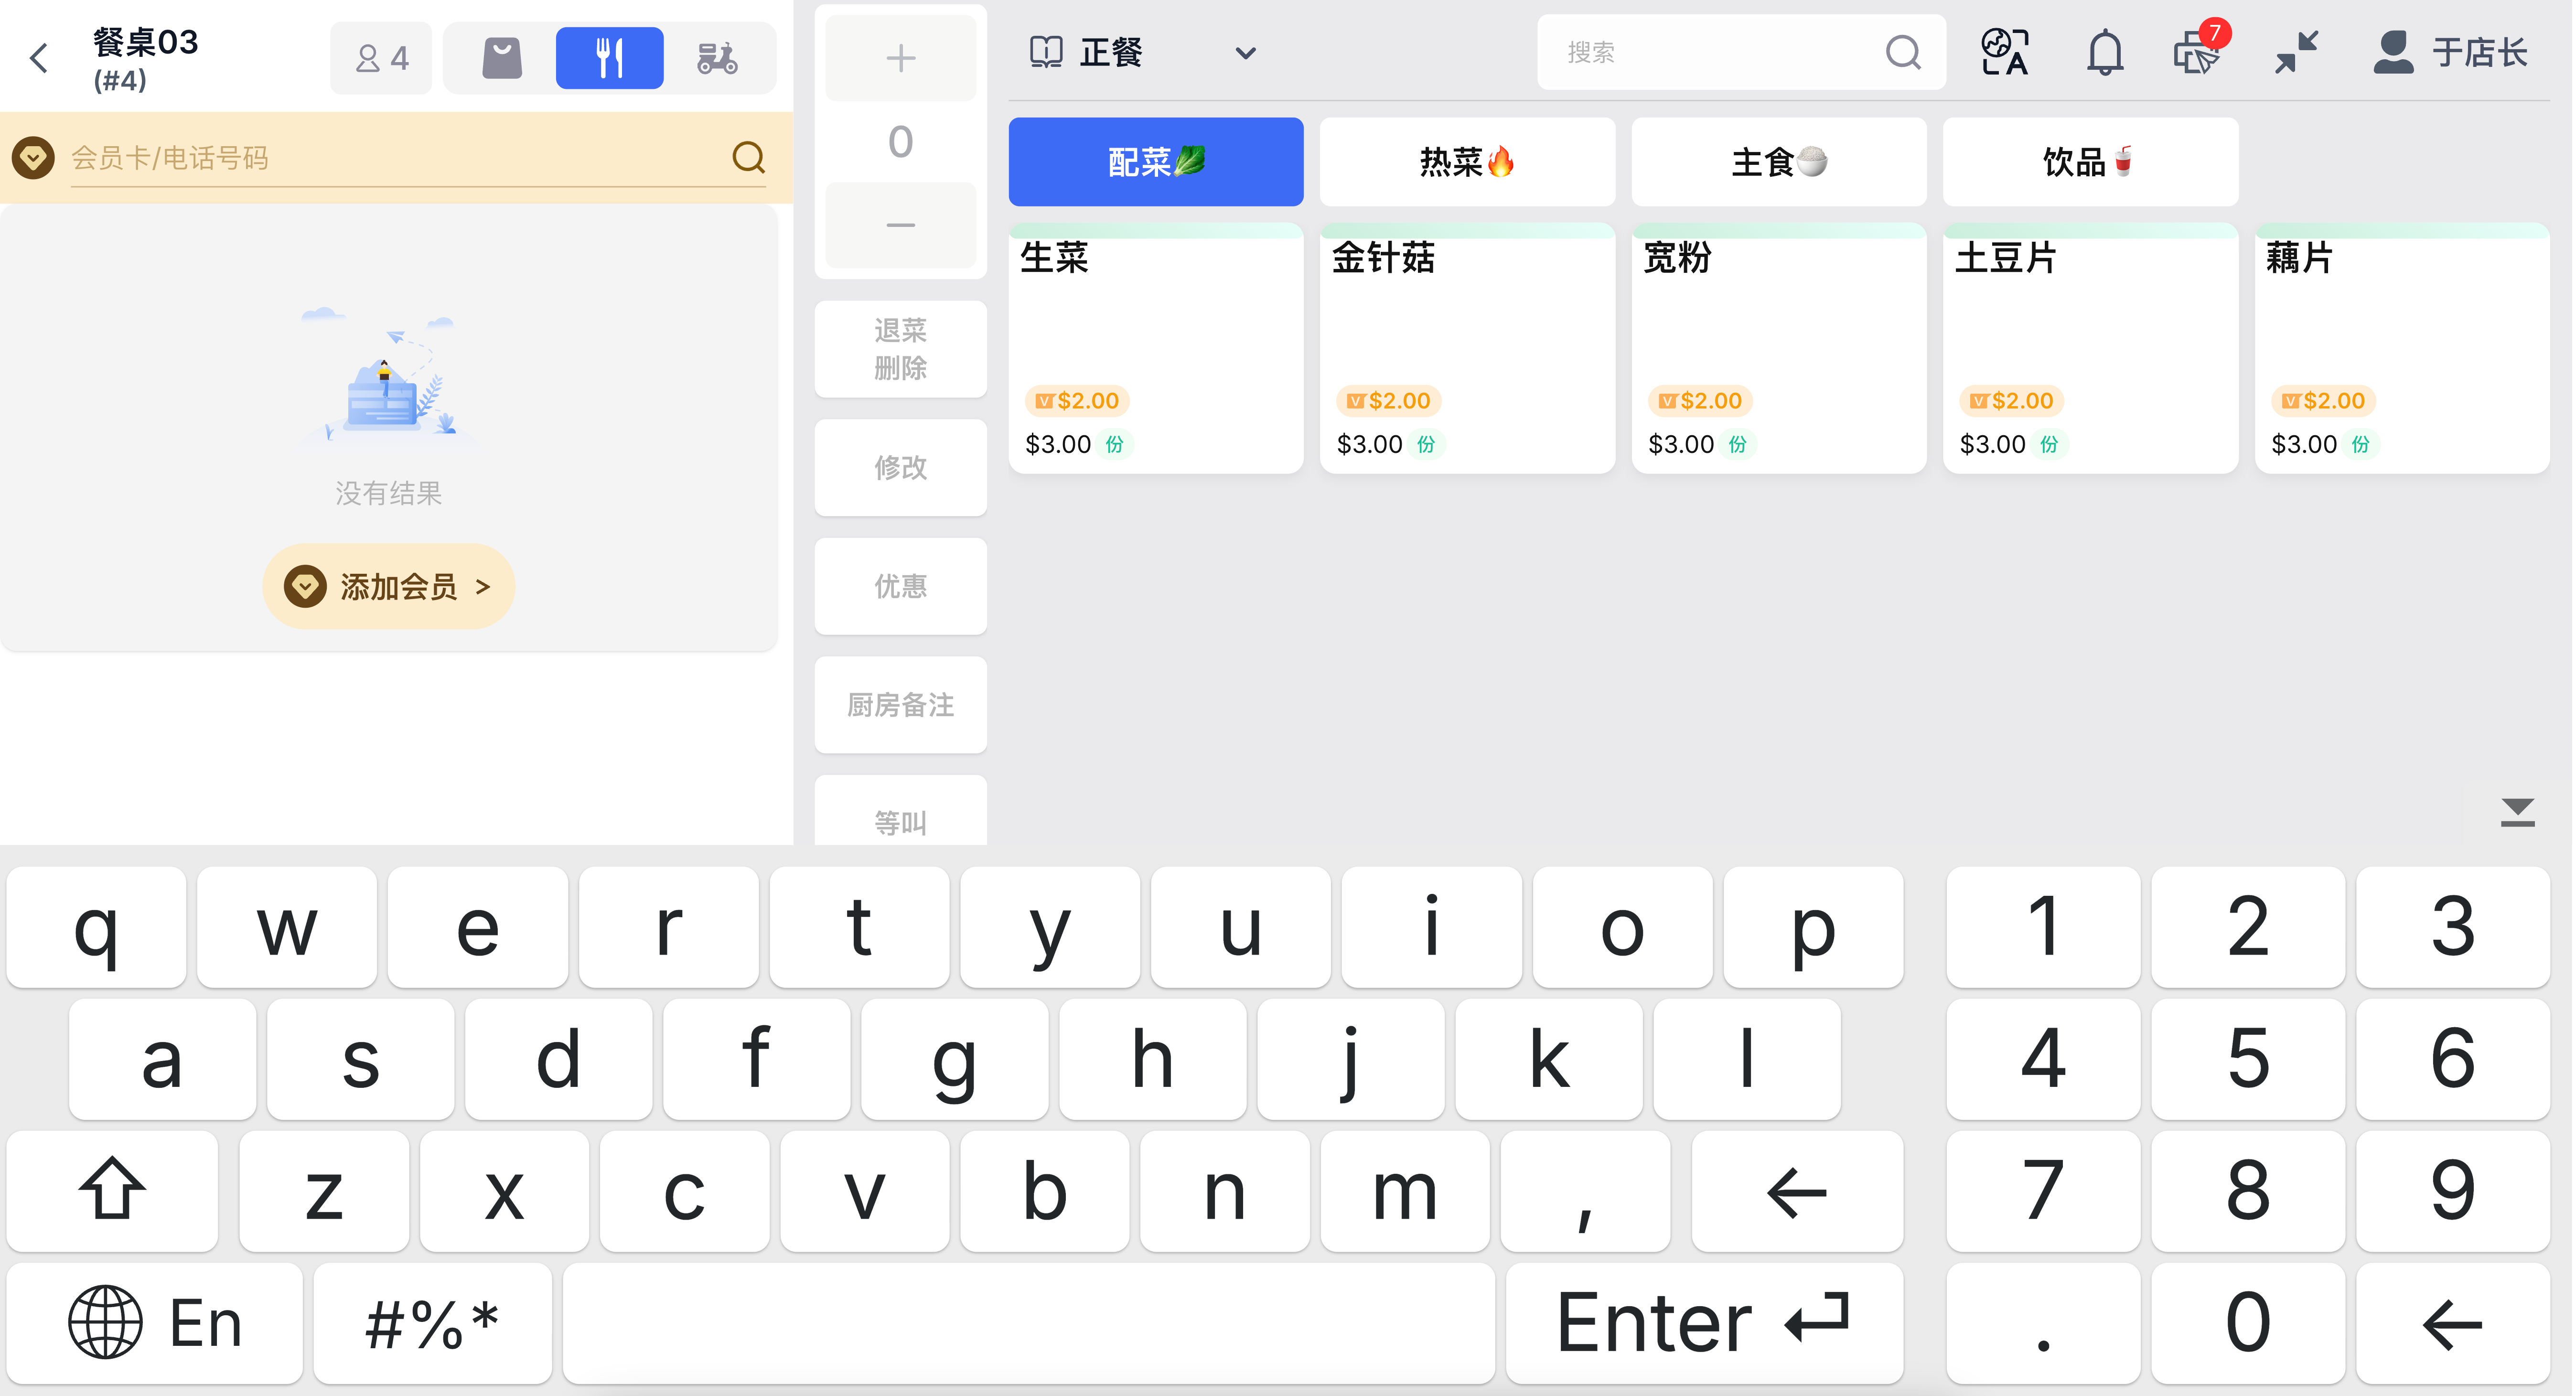Image resolution: width=2576 pixels, height=1396 pixels.
Task: Switch to dine-in fork and knife mode
Action: pos(609,58)
